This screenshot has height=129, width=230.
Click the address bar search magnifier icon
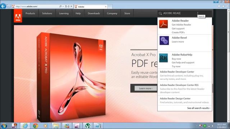(x=60, y=6)
